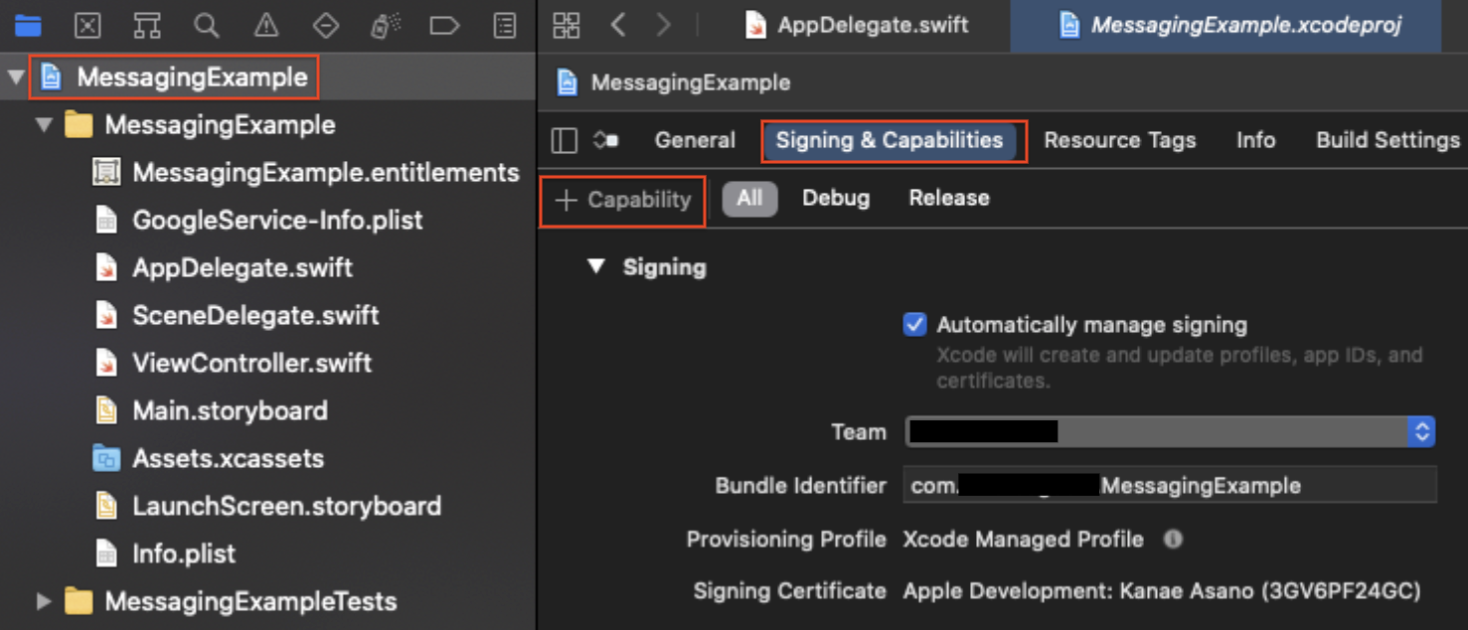Image resolution: width=1468 pixels, height=630 pixels.
Task: Switch to the Build Settings tab
Action: click(1387, 140)
